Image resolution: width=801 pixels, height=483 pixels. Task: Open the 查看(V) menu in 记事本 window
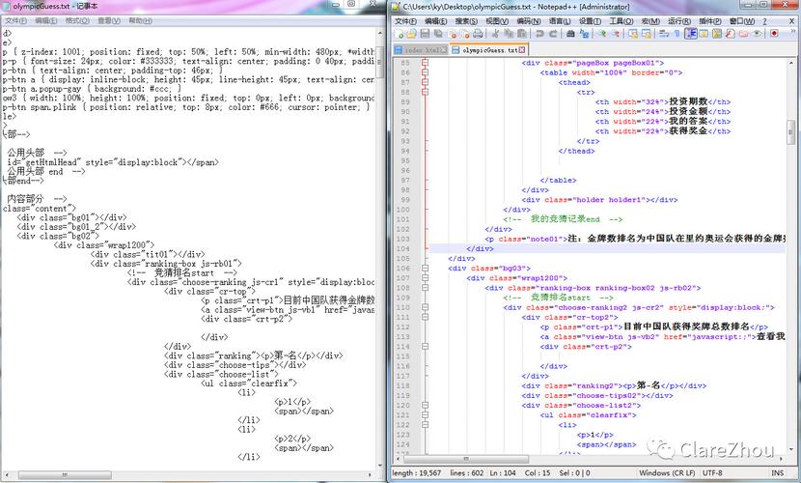(x=109, y=21)
